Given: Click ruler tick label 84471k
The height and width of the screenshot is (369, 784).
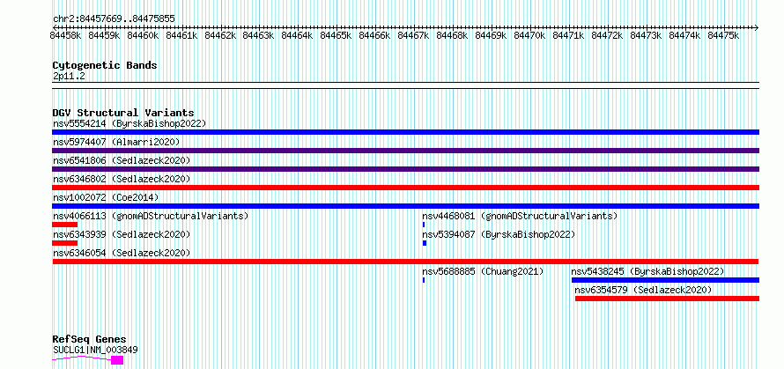Looking at the screenshot, I should (568, 35).
